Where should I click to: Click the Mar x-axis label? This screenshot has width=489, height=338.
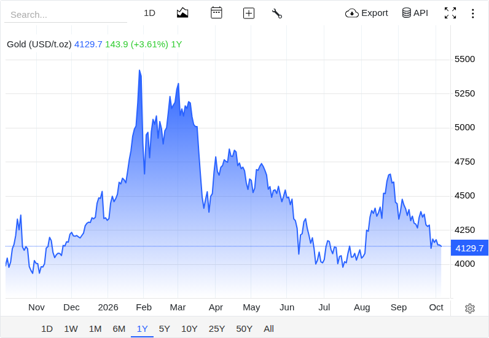(178, 307)
